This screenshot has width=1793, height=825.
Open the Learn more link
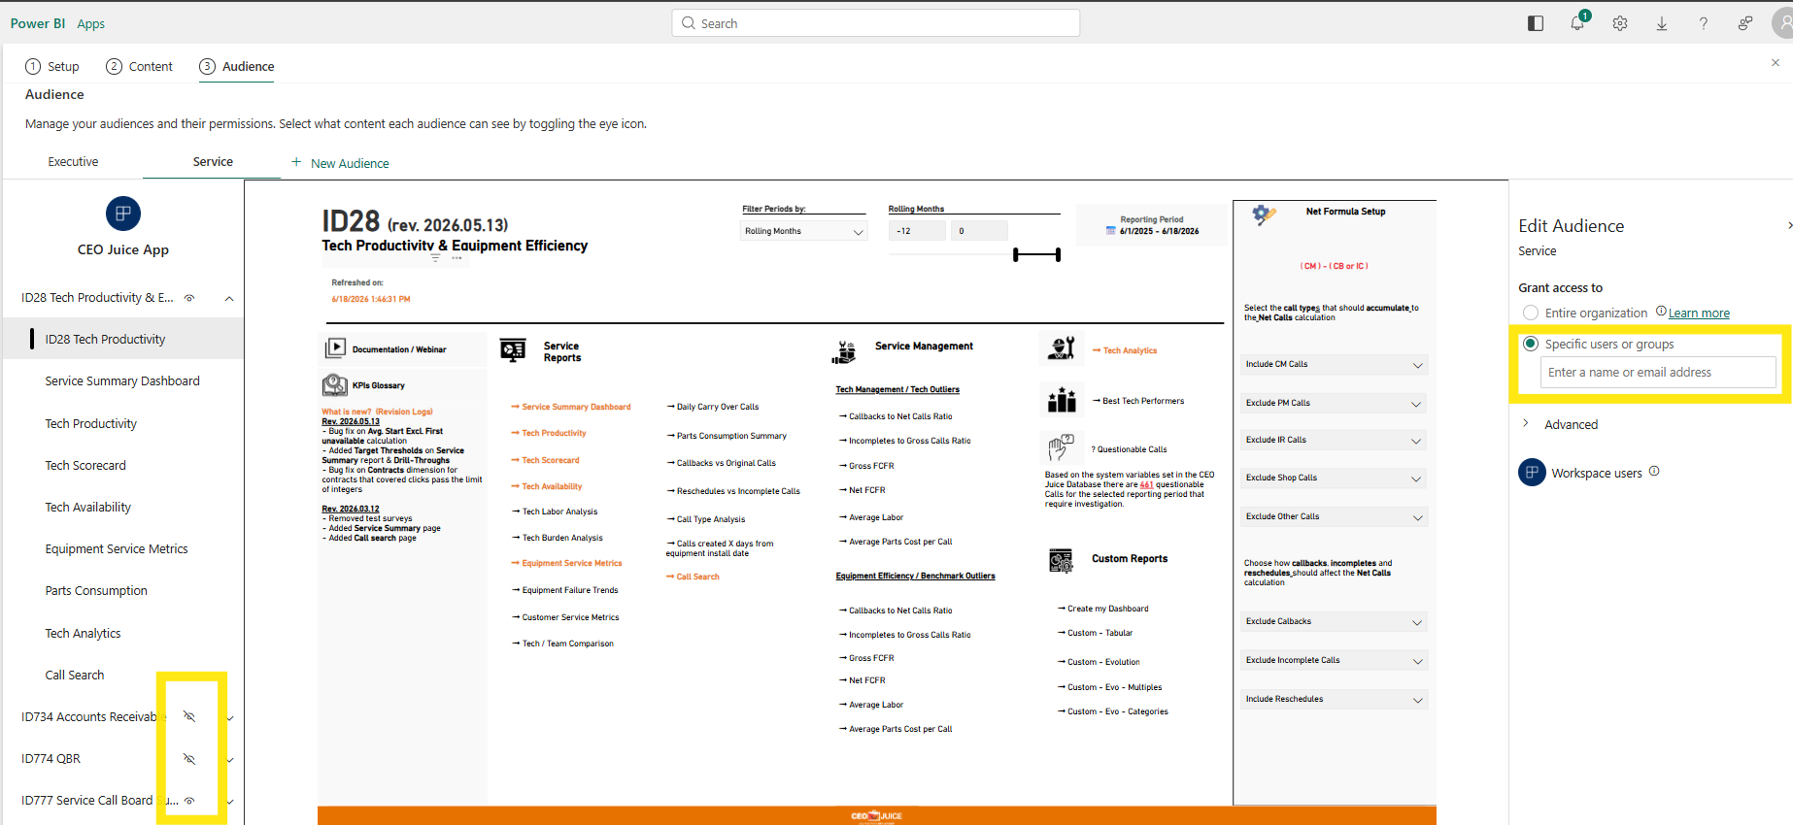(1699, 313)
